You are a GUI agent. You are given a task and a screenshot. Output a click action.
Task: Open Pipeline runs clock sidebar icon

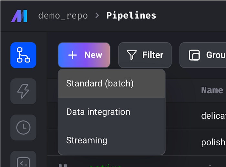click(x=23, y=128)
